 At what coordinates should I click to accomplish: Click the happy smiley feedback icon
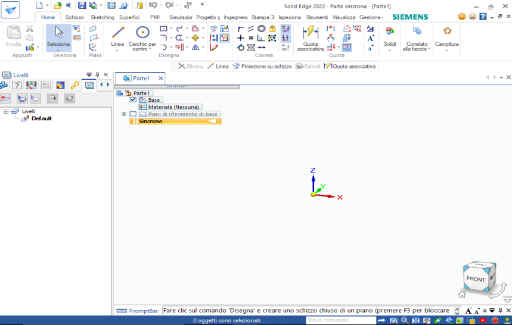pos(462,17)
